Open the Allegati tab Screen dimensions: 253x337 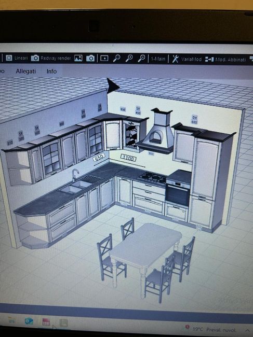(26, 71)
